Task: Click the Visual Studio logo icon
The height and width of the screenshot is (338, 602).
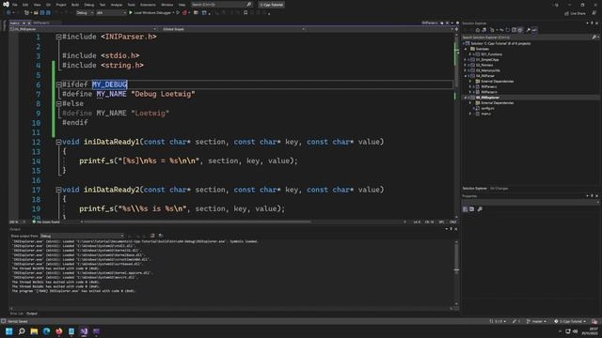Action: tap(6, 5)
